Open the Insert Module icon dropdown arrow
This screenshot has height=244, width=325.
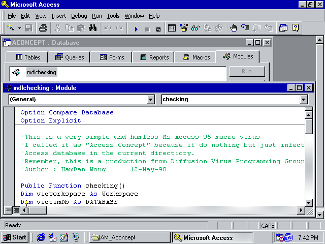pos(19,28)
